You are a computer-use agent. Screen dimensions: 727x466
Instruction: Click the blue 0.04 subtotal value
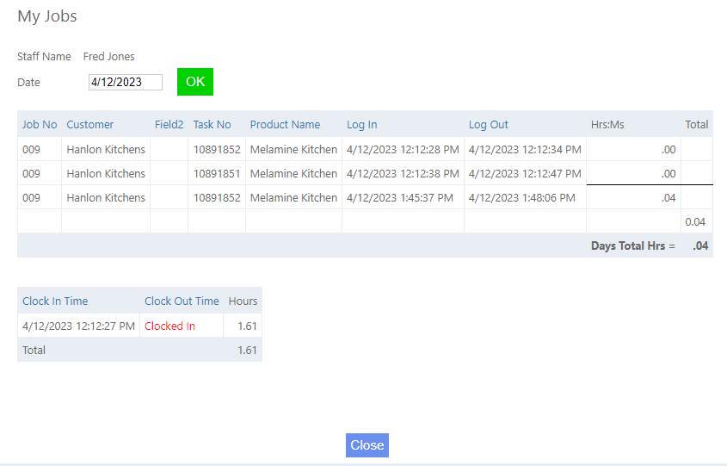coord(695,222)
